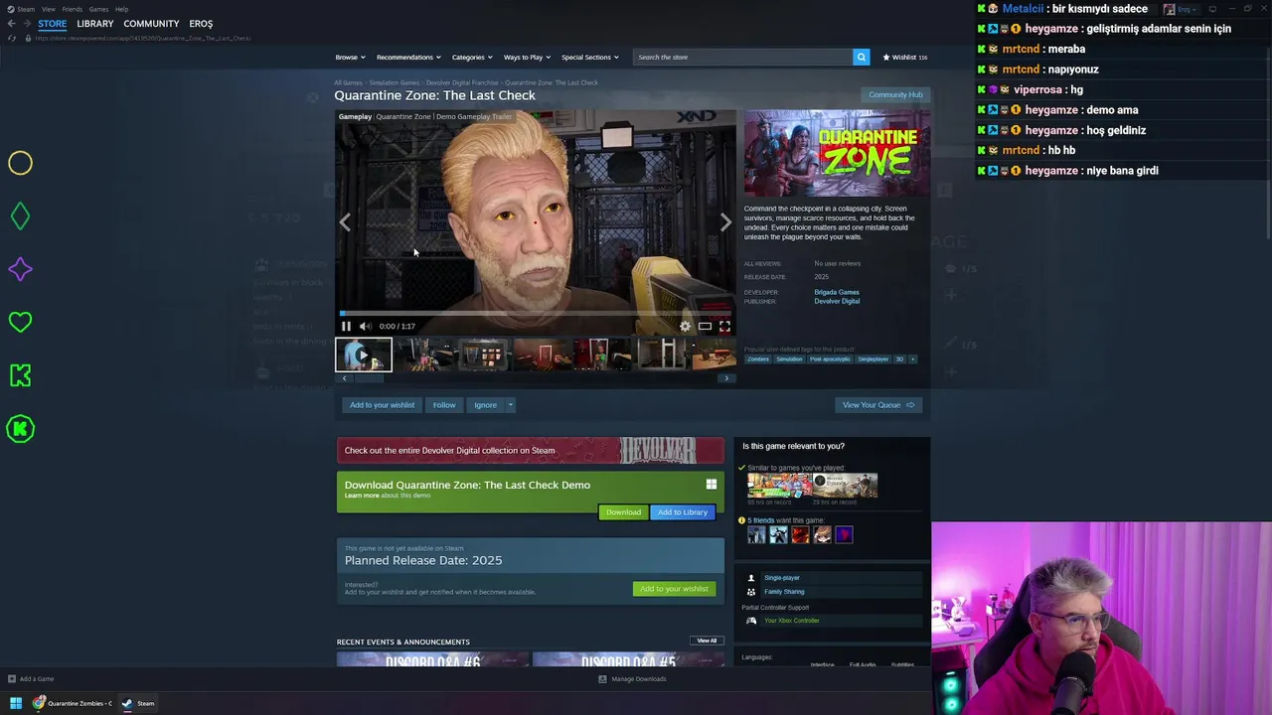Expand the Special Sections dropdown

point(589,57)
